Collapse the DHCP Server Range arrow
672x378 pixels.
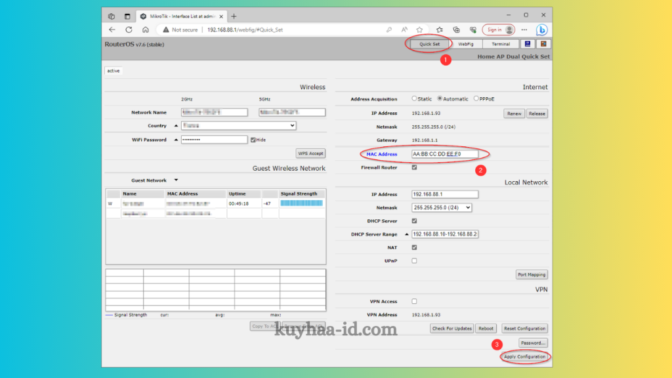click(x=407, y=234)
